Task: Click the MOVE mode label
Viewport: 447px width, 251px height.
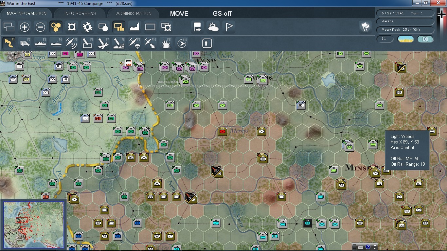Action: click(179, 13)
